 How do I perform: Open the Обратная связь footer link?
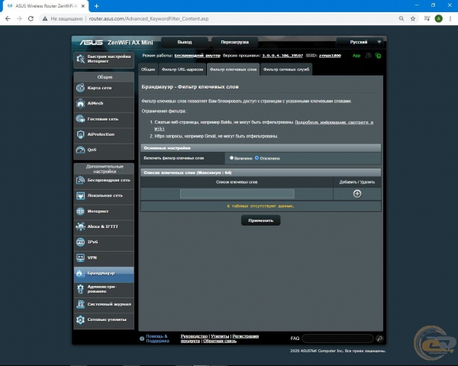click(220, 341)
